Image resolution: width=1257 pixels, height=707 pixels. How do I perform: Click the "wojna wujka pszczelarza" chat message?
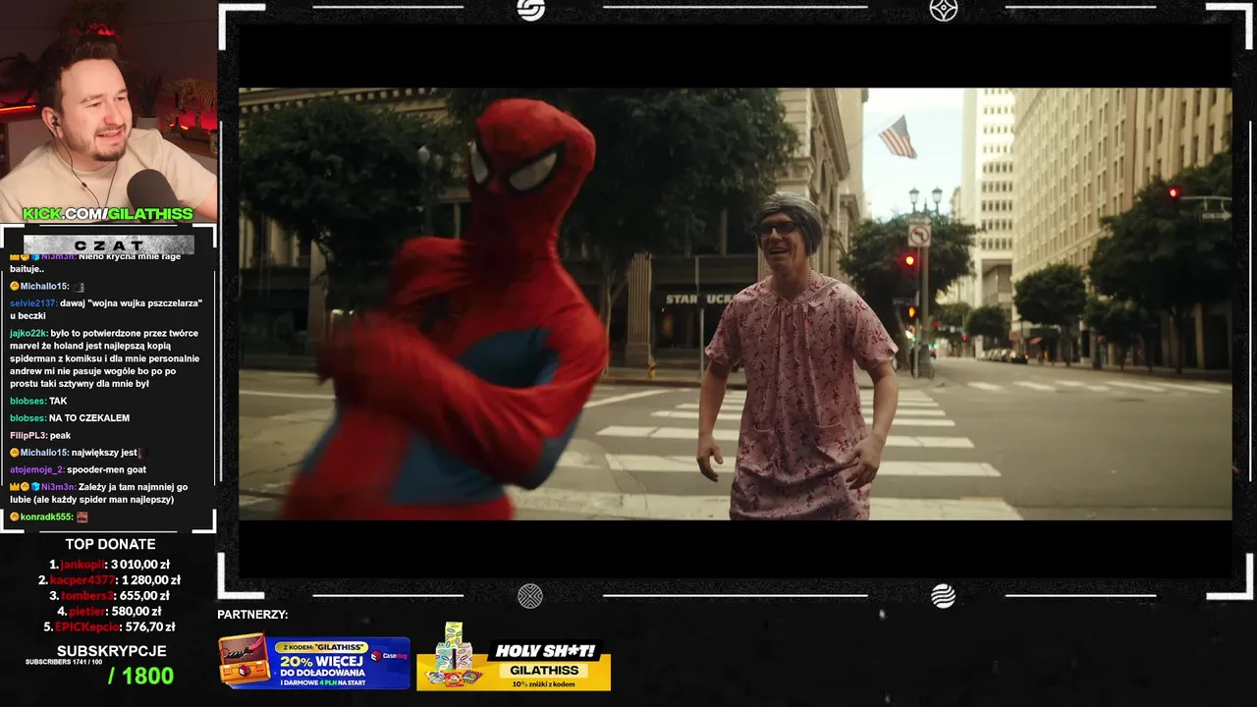(x=106, y=309)
